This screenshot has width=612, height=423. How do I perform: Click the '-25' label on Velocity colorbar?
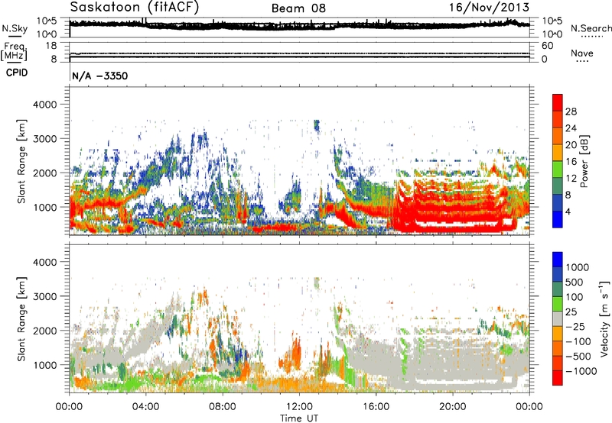pyautogui.click(x=575, y=327)
